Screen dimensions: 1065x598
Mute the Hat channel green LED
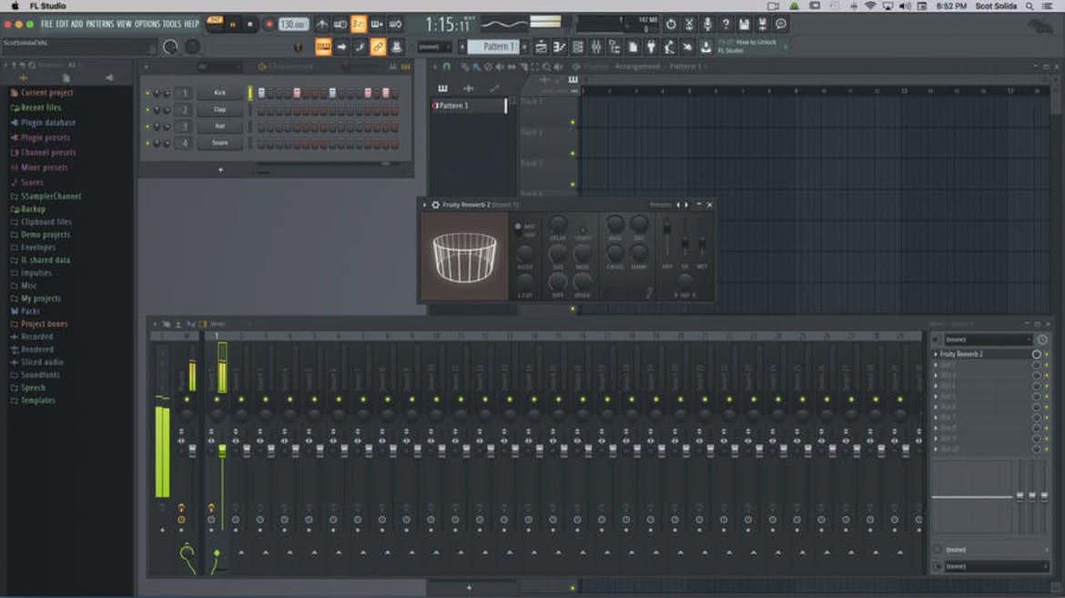[x=147, y=127]
